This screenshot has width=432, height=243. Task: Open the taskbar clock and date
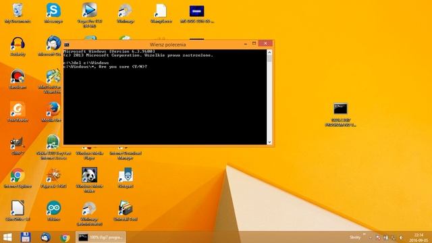tap(418, 238)
